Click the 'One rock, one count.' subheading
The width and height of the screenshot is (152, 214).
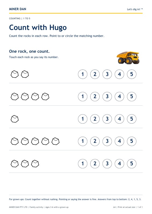(29, 51)
